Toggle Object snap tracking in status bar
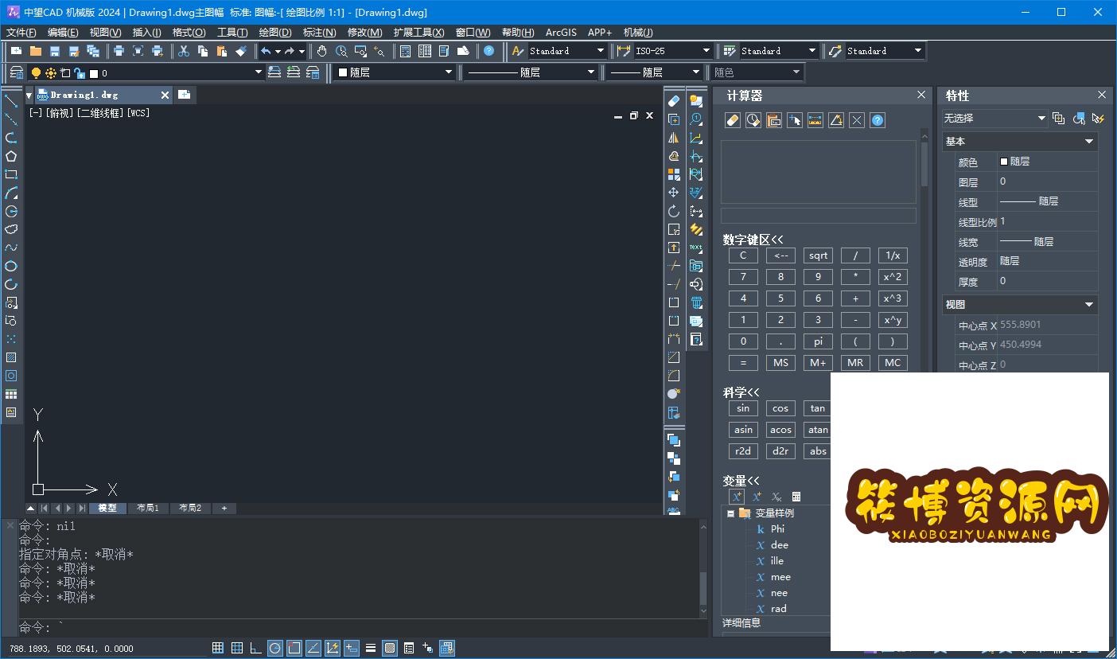1117x659 pixels. click(x=313, y=648)
